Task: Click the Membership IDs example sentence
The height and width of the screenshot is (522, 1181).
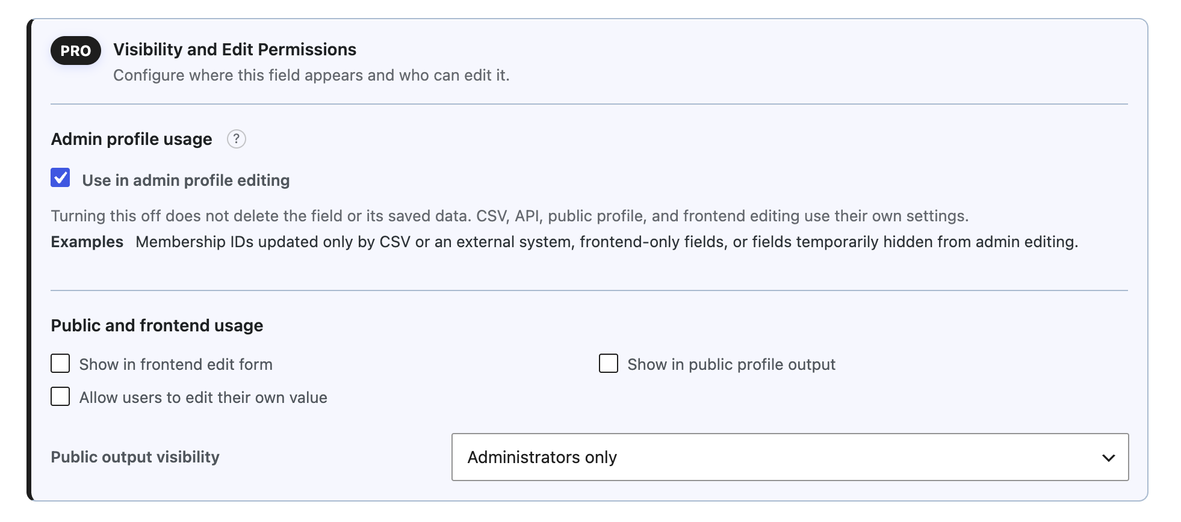Action: (x=607, y=242)
